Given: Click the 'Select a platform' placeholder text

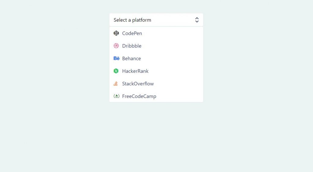Looking at the screenshot, I should tap(132, 20).
